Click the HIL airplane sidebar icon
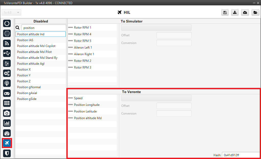This screenshot has height=159, width=261. point(7,143)
